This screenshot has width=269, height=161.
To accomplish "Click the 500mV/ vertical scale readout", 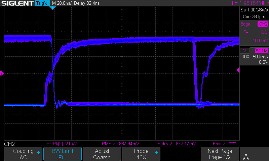I will click(x=260, y=57).
